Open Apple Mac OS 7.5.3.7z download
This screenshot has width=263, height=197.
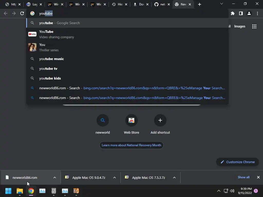tap(149, 178)
